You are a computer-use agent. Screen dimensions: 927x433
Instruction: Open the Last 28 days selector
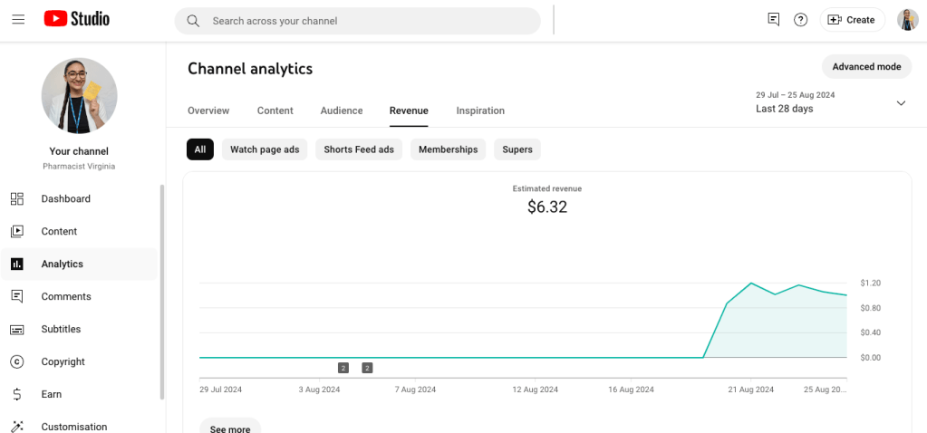coord(831,102)
